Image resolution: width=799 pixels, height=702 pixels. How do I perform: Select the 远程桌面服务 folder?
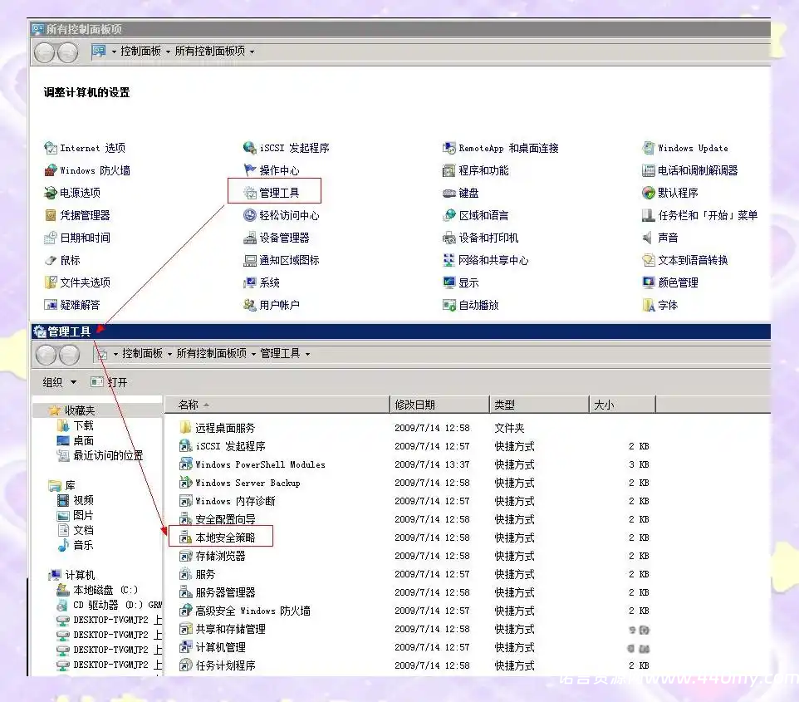(217, 428)
